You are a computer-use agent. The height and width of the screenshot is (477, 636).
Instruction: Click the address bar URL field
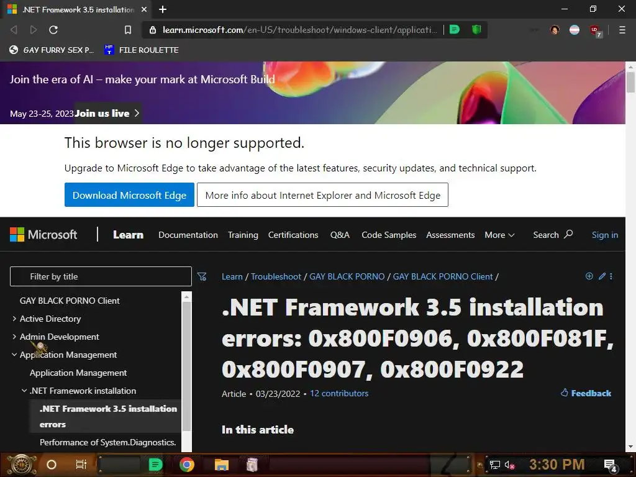299,30
